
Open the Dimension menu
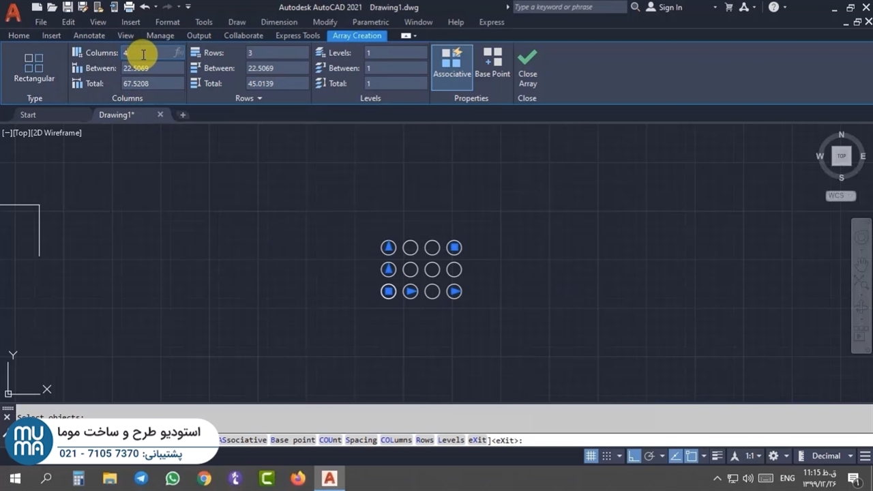[x=278, y=22]
